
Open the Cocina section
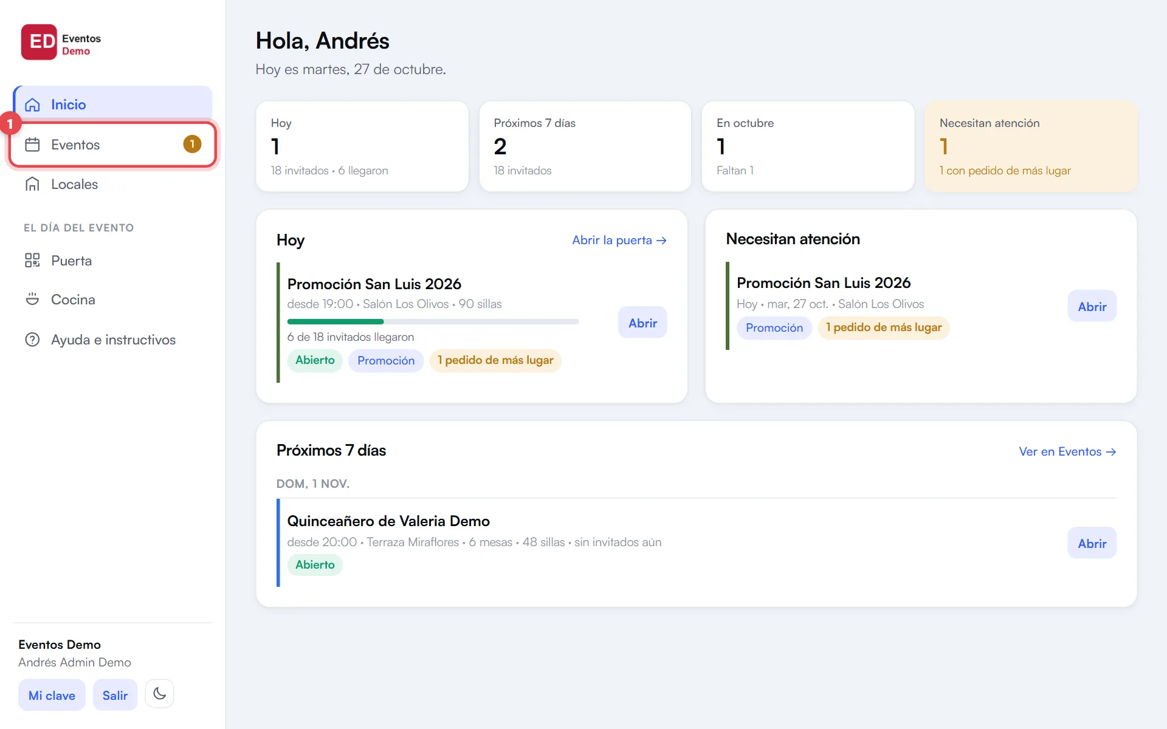point(113,299)
